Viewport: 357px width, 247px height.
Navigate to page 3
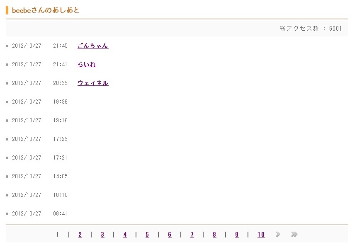pyautogui.click(x=102, y=235)
